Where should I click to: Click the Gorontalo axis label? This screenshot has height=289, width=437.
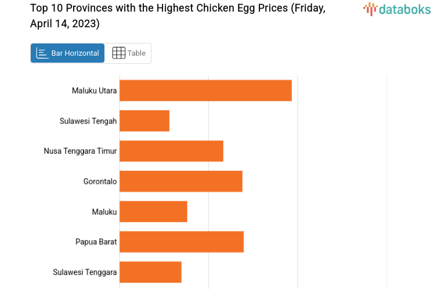pos(100,181)
